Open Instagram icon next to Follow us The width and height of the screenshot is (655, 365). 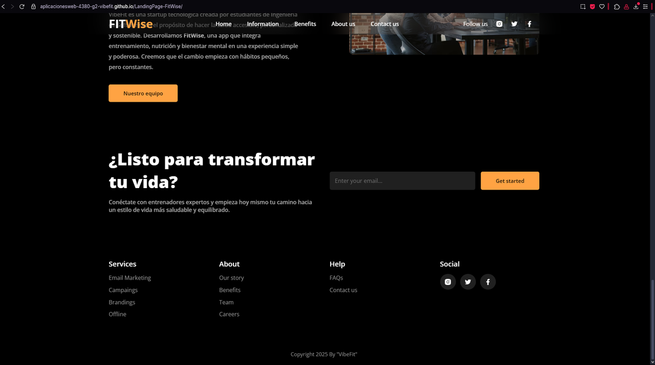[x=499, y=24]
